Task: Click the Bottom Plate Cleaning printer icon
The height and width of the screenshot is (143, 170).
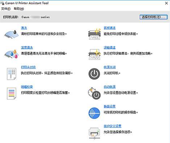Action: pyautogui.click(x=94, y=34)
